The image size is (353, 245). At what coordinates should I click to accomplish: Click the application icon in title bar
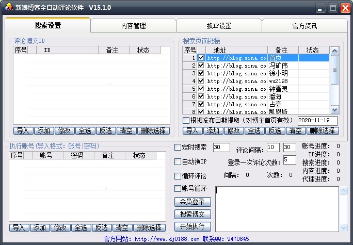click(9, 7)
